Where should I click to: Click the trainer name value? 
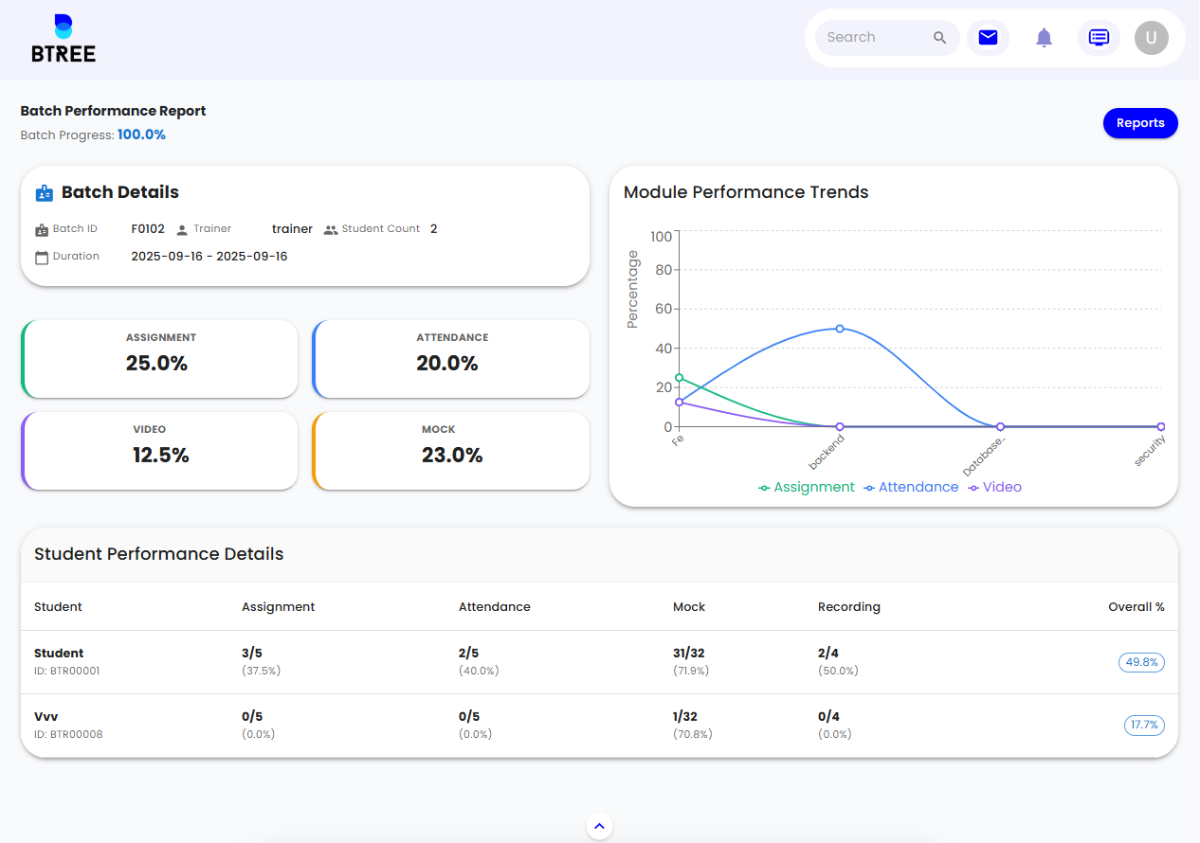tap(292, 229)
